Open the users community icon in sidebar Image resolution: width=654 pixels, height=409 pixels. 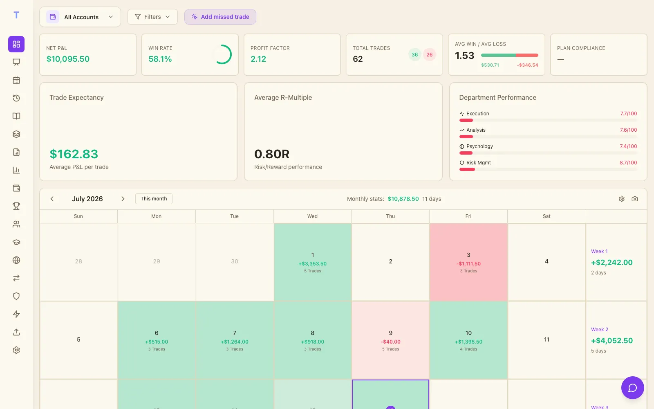point(16,224)
